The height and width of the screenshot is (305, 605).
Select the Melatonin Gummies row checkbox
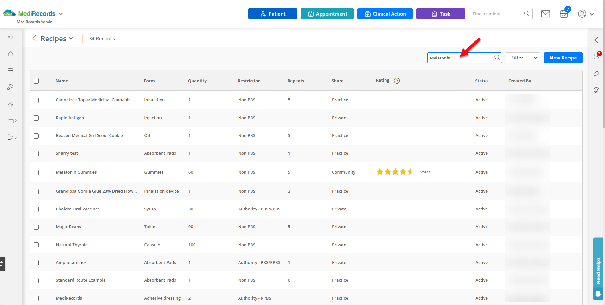tap(36, 172)
